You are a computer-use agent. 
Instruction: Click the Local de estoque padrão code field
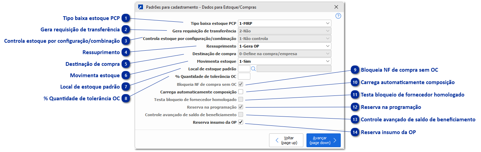click(244, 69)
